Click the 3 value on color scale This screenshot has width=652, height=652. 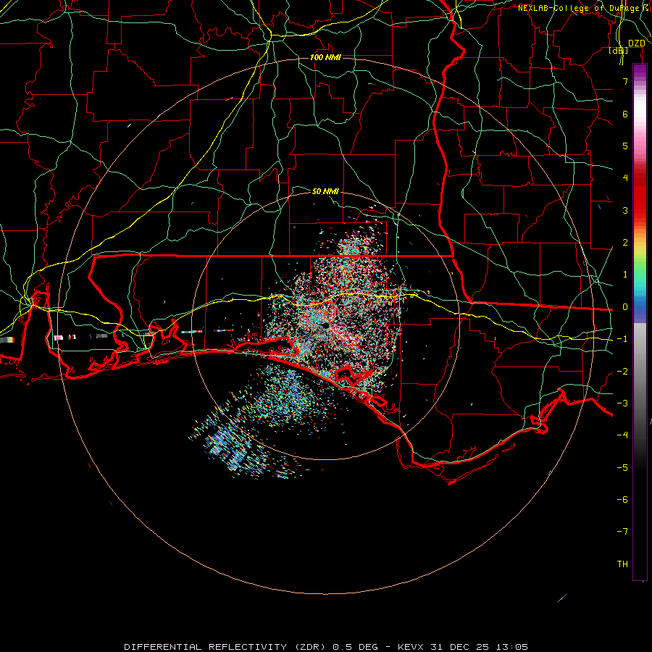click(x=625, y=210)
